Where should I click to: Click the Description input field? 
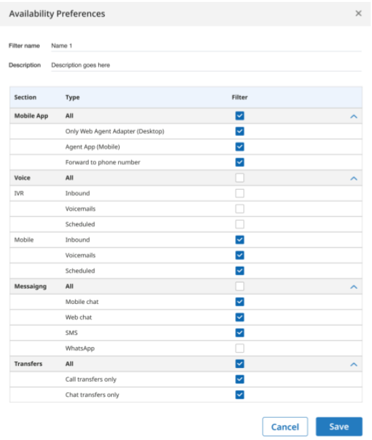coord(206,65)
